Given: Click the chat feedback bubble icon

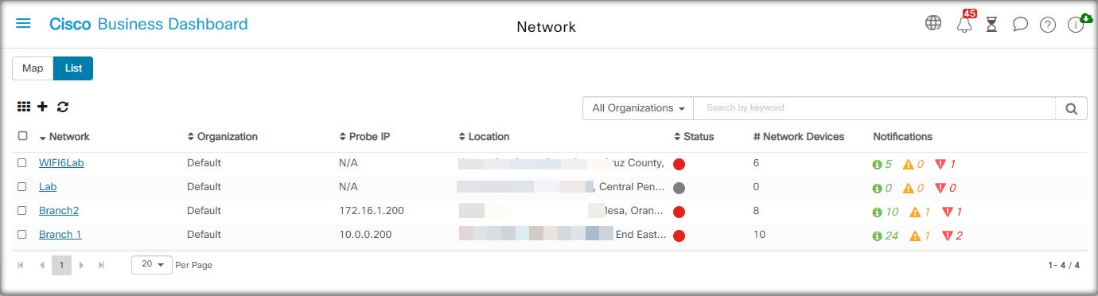Looking at the screenshot, I should pos(1020,25).
